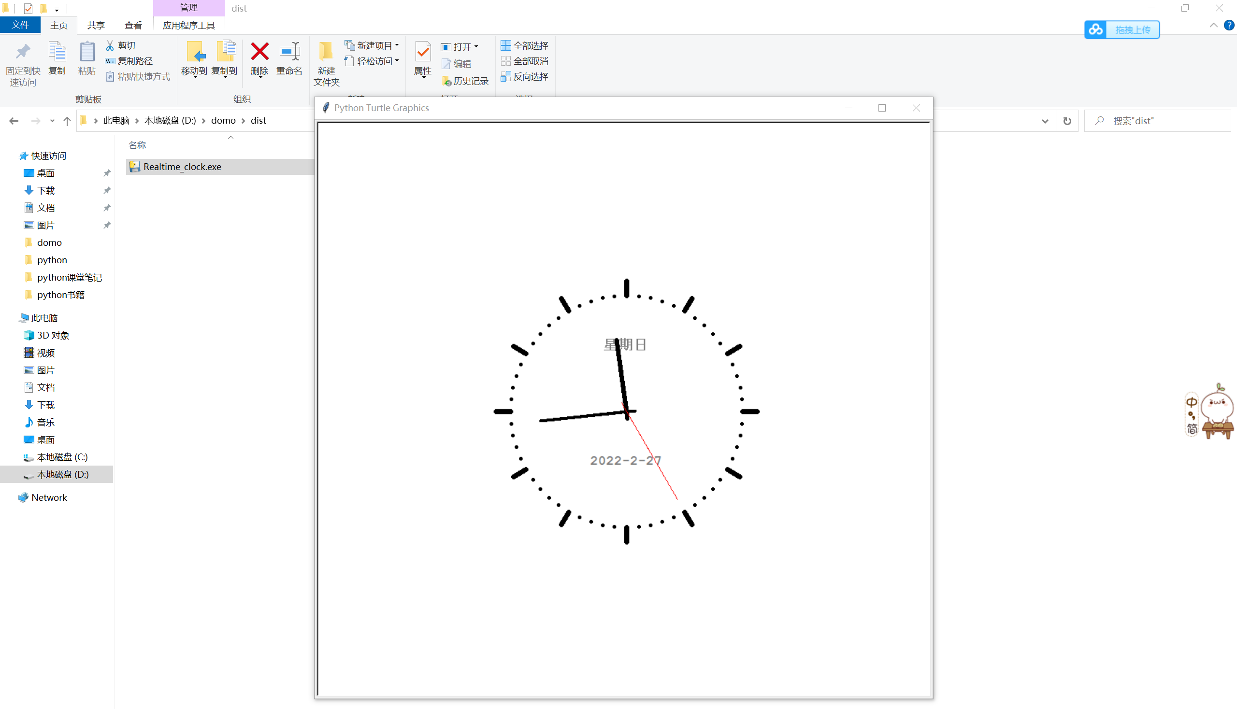Click Select none (全部取消)
1237x709 pixels.
click(525, 61)
